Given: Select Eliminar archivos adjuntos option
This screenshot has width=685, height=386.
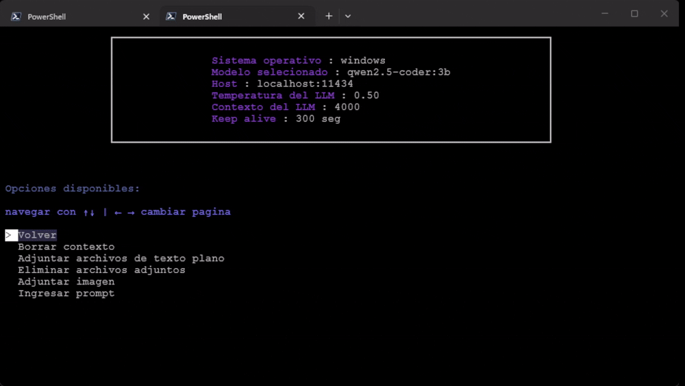Looking at the screenshot, I should coord(101,270).
